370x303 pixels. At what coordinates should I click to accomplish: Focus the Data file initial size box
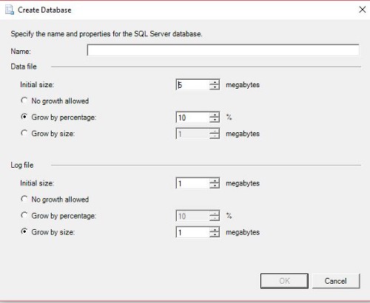192,85
